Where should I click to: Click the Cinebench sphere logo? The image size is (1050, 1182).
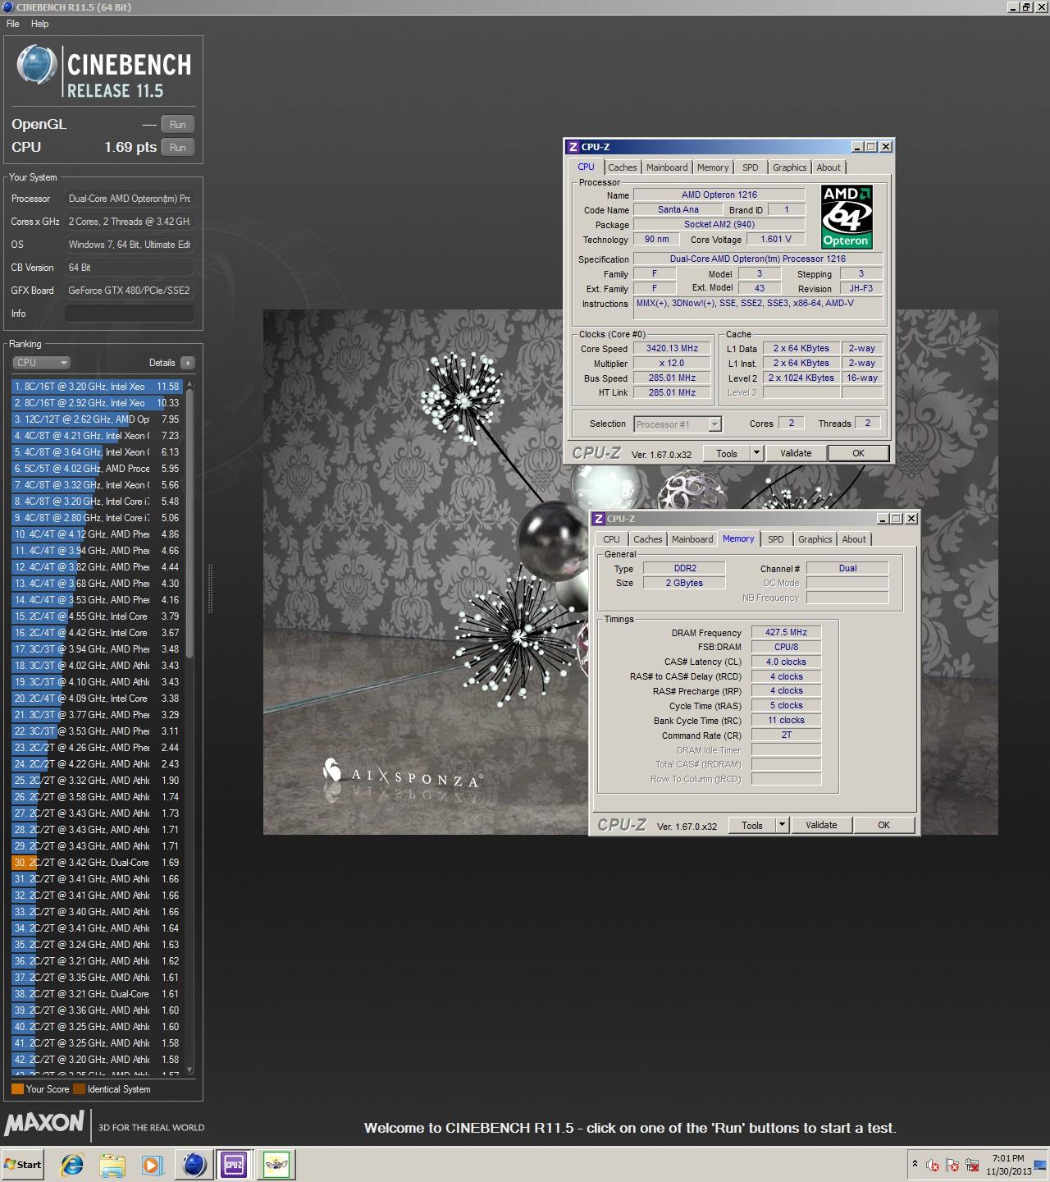(37, 65)
